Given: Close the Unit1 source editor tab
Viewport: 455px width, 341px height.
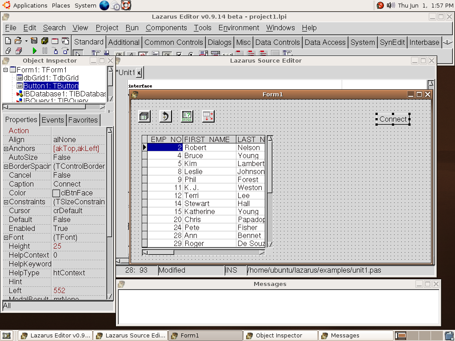Looking at the screenshot, I should pos(139,73).
